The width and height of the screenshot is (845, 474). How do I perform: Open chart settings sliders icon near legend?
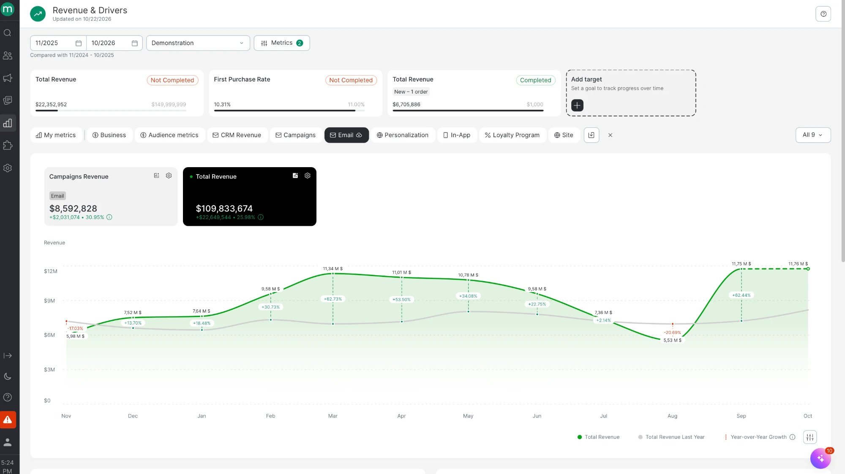tap(810, 437)
